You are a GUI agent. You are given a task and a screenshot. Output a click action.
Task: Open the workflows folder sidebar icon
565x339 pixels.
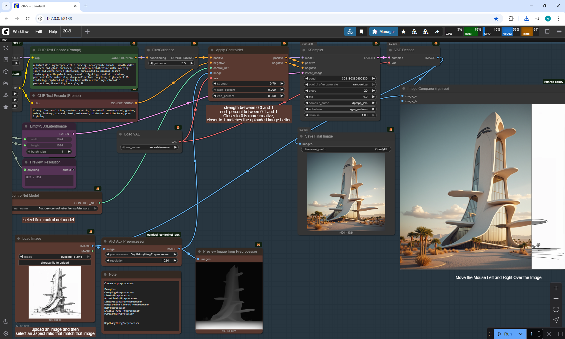[6, 83]
